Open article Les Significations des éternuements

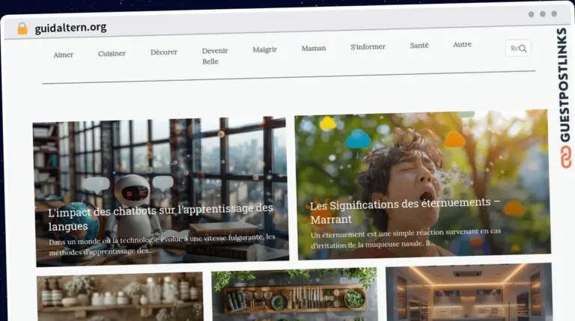tap(405, 212)
